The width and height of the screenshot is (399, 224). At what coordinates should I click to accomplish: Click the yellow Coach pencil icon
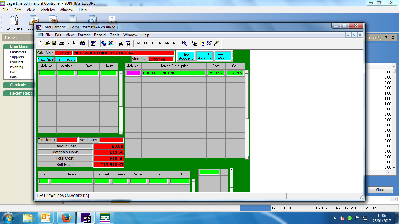pos(216,43)
